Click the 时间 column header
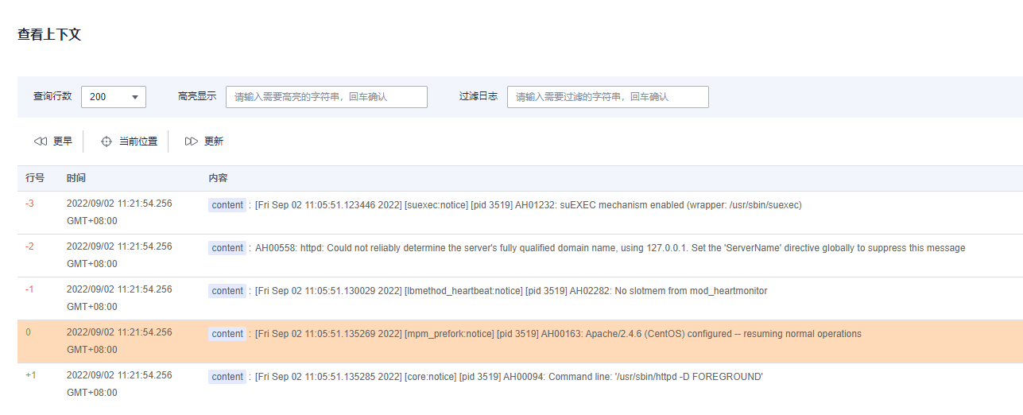1023x415 pixels. click(76, 178)
